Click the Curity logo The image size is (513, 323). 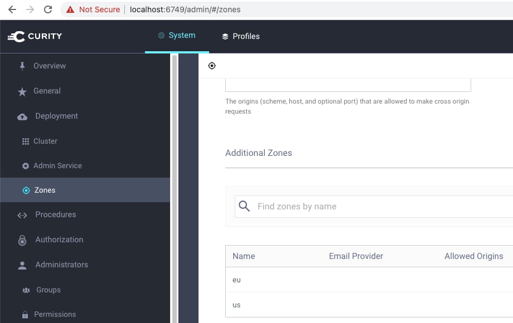click(x=35, y=37)
